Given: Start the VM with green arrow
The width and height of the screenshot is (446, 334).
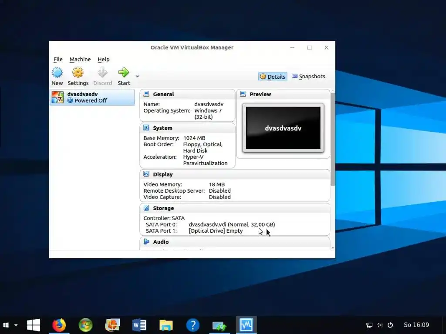Looking at the screenshot, I should point(124,73).
